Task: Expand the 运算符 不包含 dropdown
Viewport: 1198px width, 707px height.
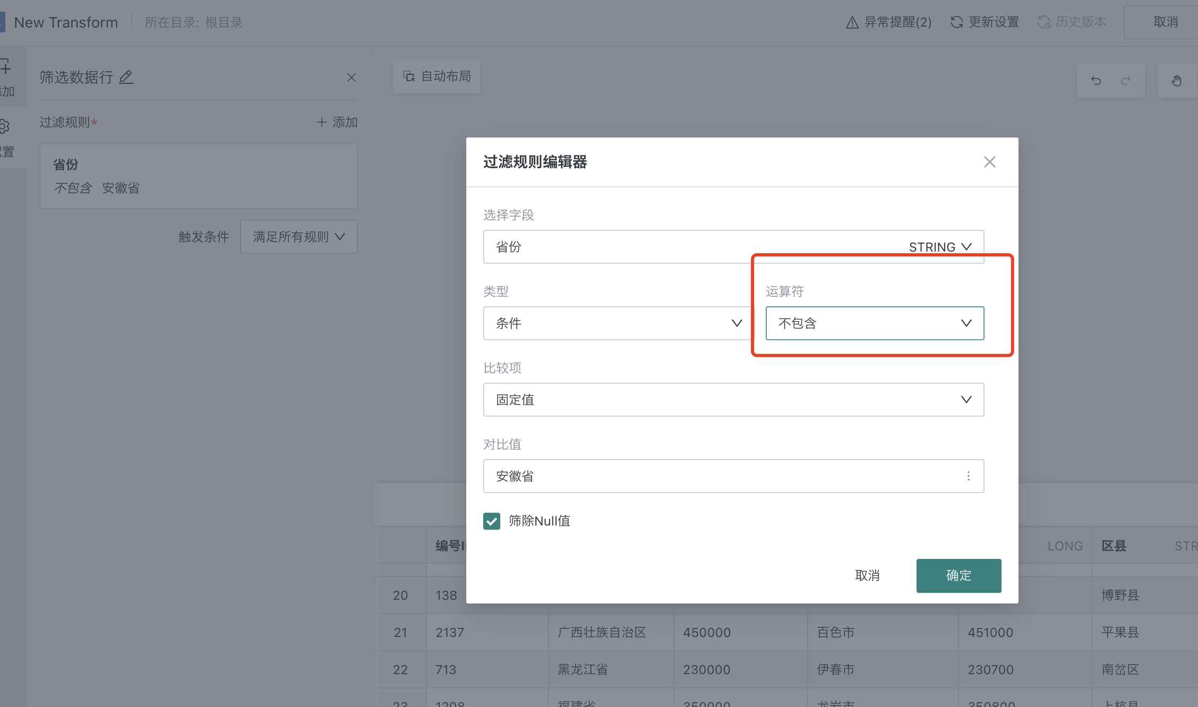Action: (x=874, y=323)
